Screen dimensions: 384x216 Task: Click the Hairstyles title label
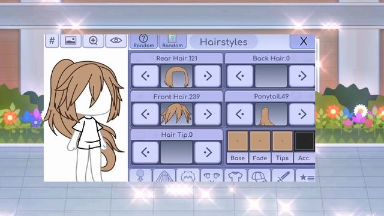[x=224, y=42]
